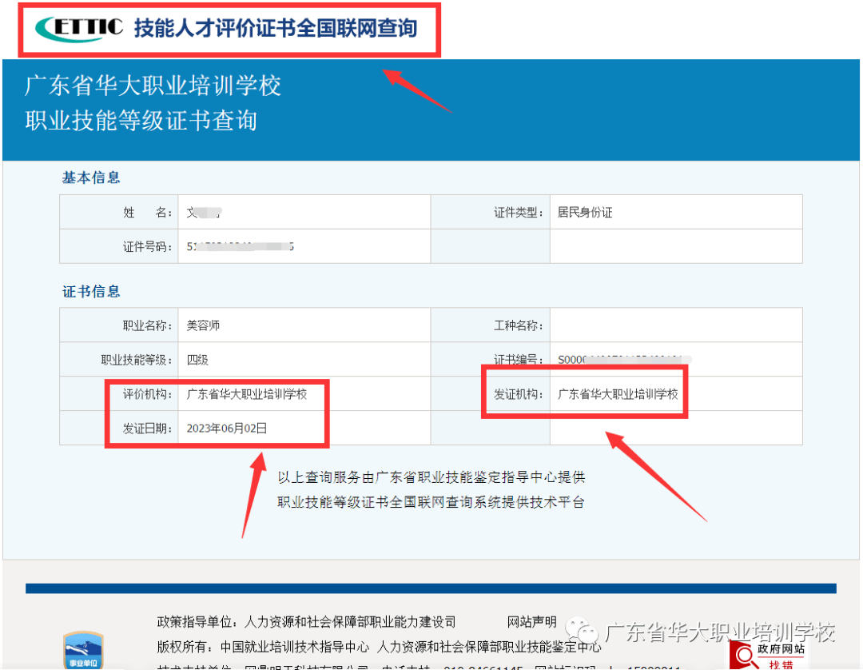
Task: Click the 政府网站找错 error-report badge
Action: (x=768, y=655)
